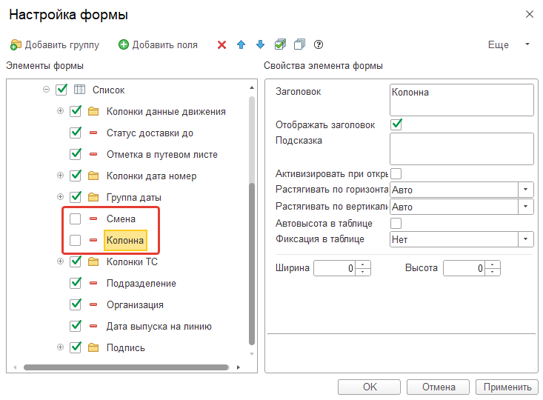Click red field icon of Смена

[x=93, y=219]
